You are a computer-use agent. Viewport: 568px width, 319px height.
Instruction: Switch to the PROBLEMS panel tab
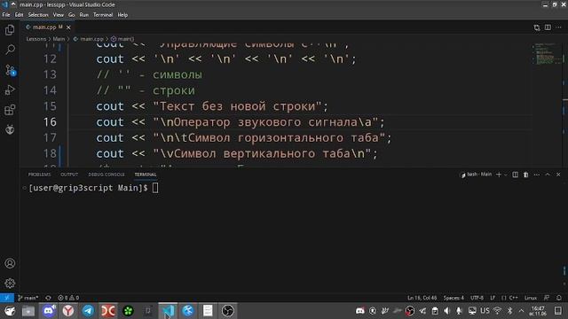pos(39,175)
